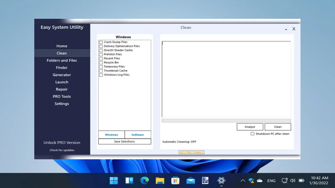
Task: Click the Save Selections button
Action: point(125,142)
